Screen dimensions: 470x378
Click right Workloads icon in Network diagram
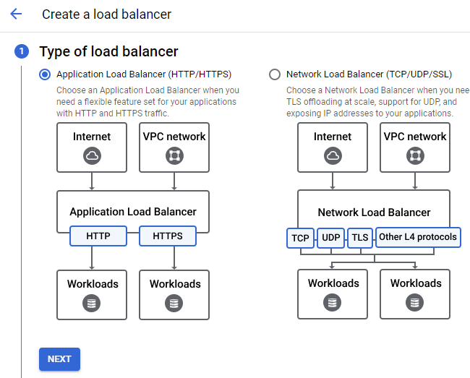[x=414, y=303]
